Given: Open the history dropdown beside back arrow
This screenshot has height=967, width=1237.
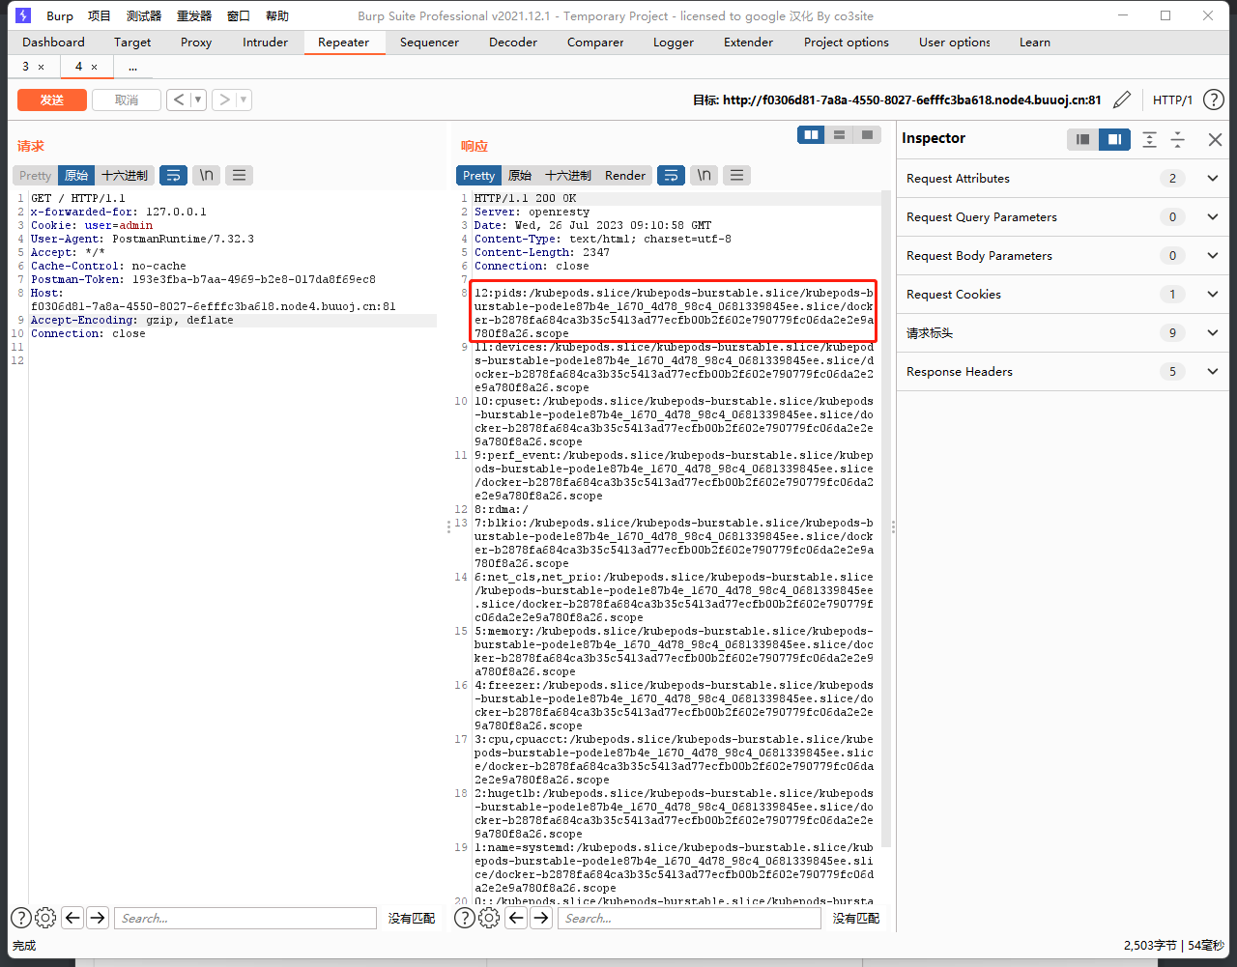Looking at the screenshot, I should click(198, 100).
